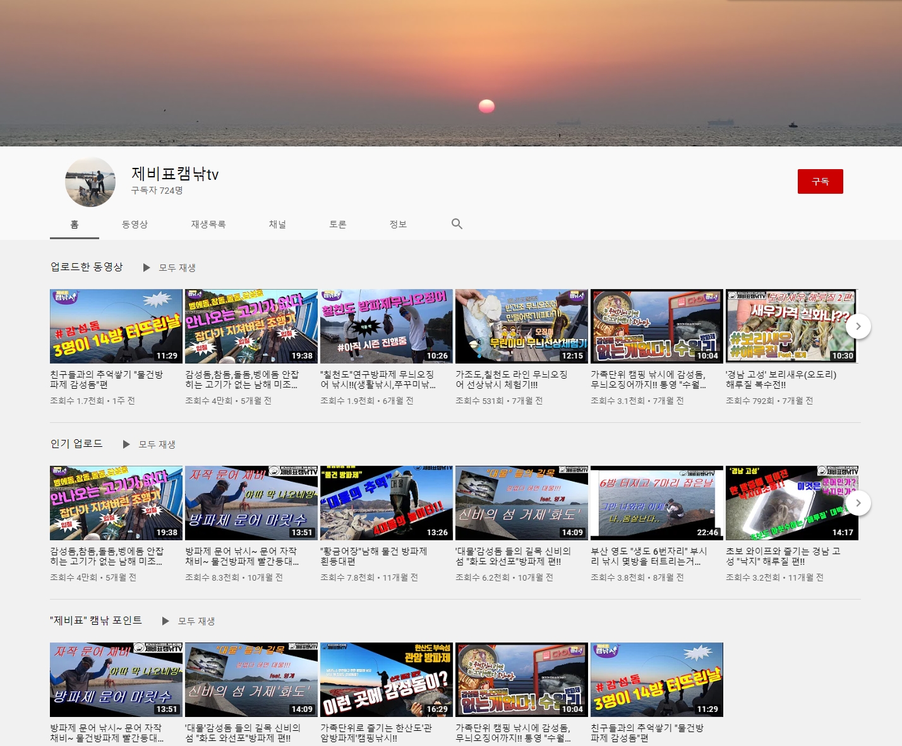Click next arrow in 인기 업로드 row

pyautogui.click(x=858, y=503)
